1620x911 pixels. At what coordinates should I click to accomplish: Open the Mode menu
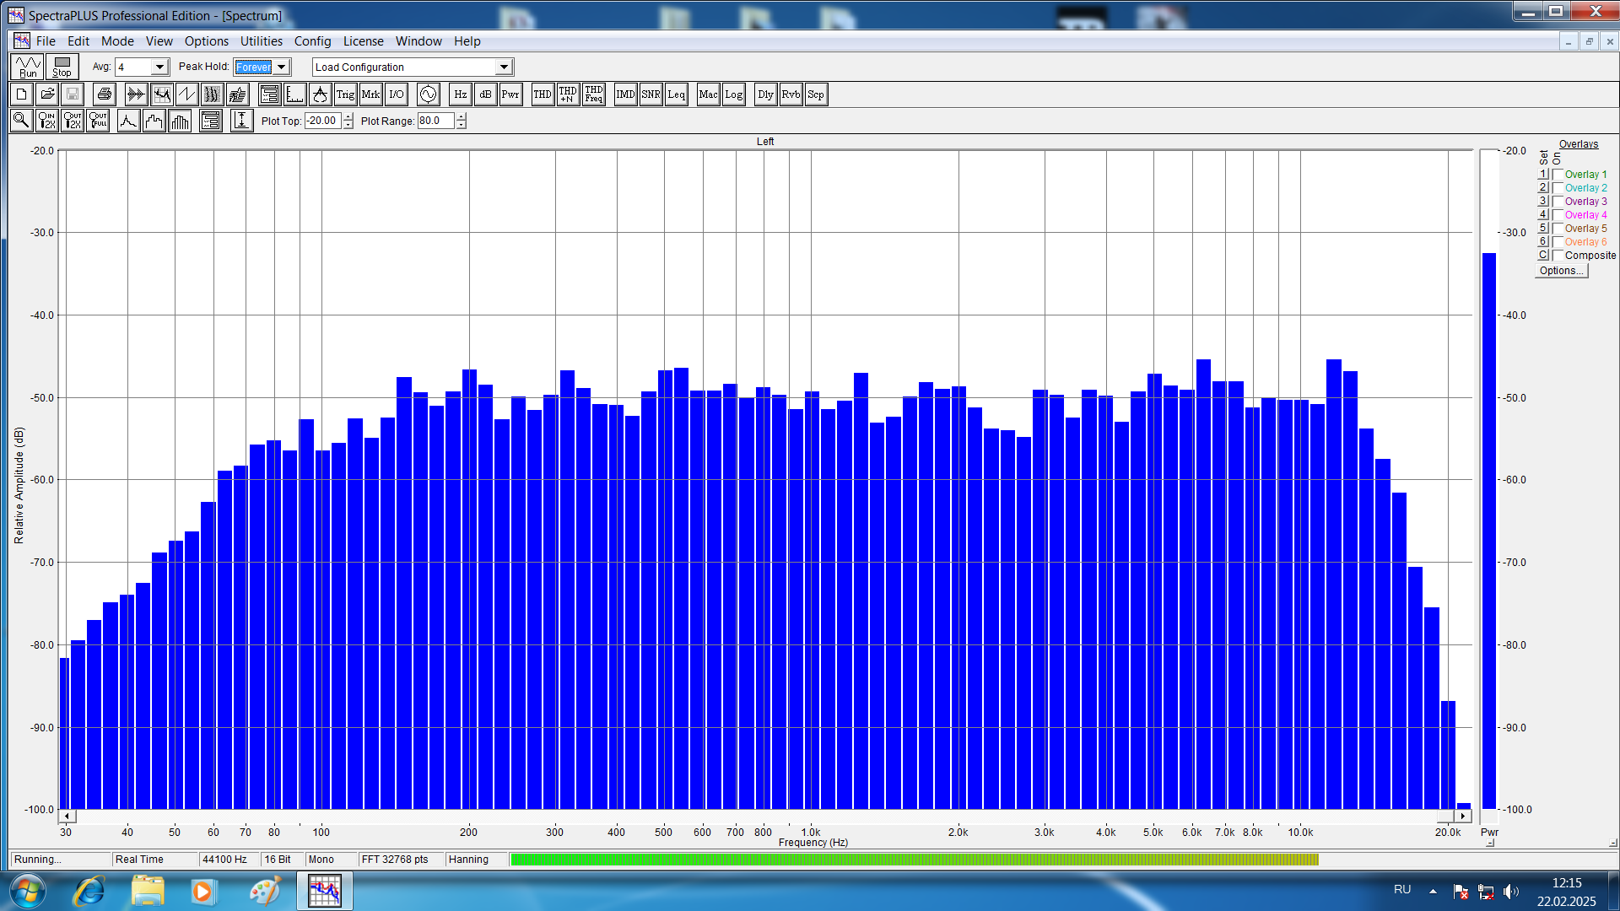(117, 41)
